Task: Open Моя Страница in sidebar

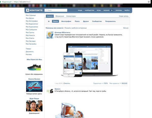Action: coord(31,15)
